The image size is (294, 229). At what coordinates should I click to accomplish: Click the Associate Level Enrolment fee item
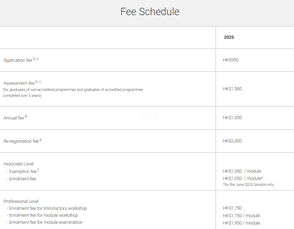tap(21, 179)
